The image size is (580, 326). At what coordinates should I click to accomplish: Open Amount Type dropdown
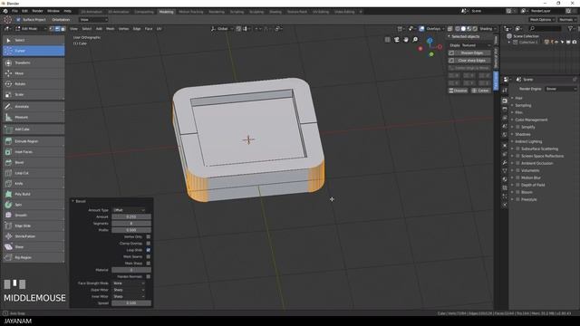[129, 210]
